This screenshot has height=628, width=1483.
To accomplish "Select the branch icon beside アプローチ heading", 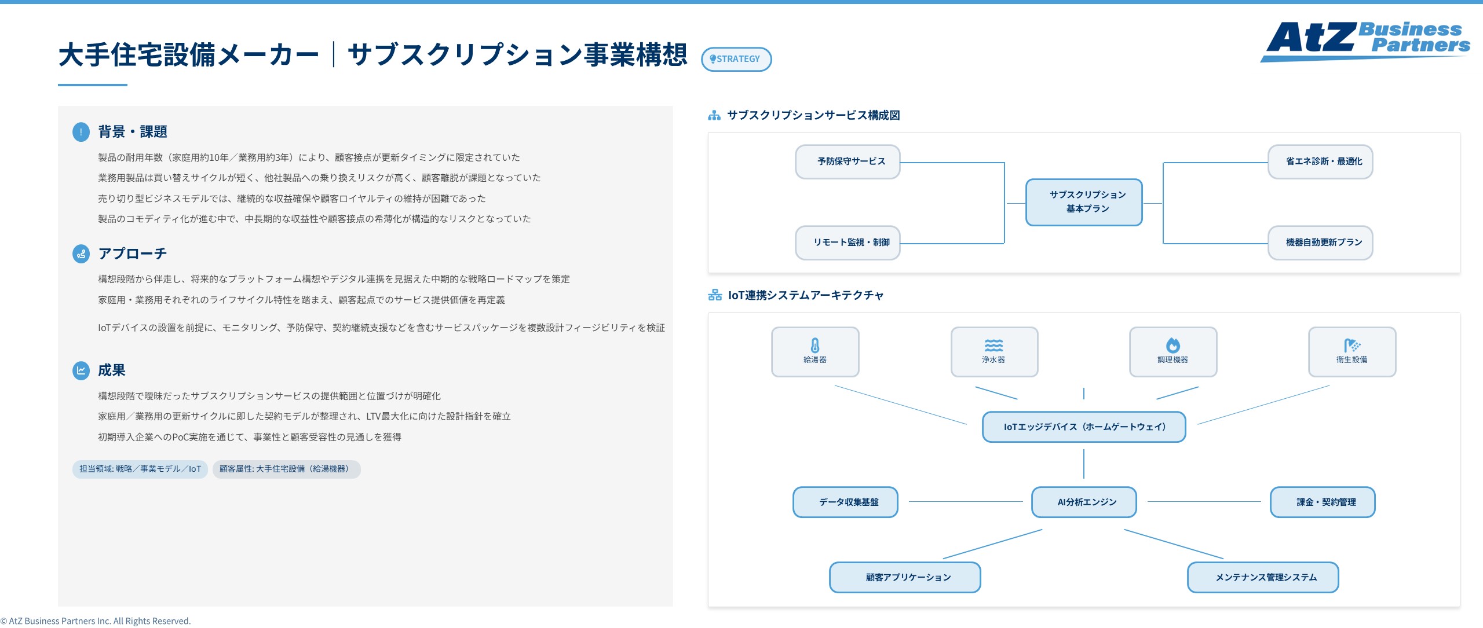I will [x=81, y=253].
